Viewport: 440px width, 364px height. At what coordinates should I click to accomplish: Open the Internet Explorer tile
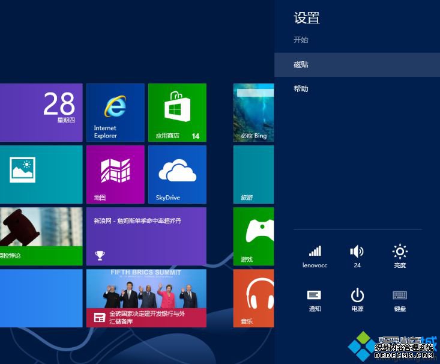point(115,112)
